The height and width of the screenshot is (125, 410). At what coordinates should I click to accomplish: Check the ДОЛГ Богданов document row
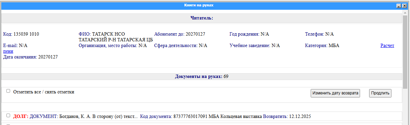tap(8, 115)
